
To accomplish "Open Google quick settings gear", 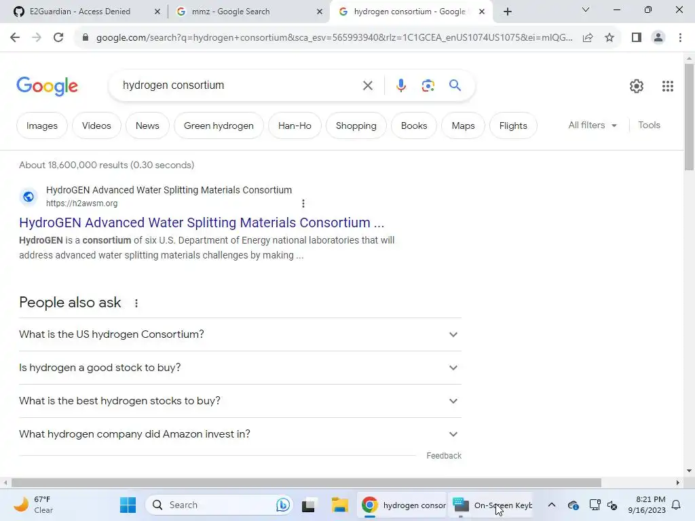I will [636, 86].
